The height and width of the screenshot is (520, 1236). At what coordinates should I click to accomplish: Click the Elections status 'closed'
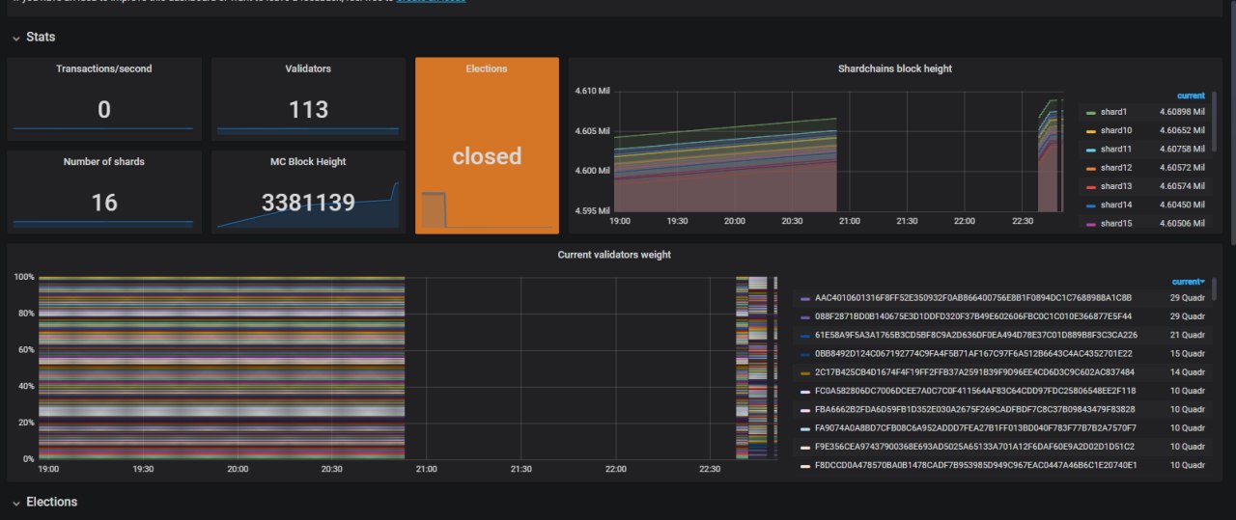[x=487, y=156]
